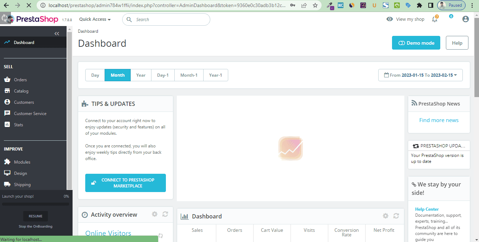Screen dimensions: 479x242
Task: Click the magnifier icon in the search box
Action: coord(129,20)
